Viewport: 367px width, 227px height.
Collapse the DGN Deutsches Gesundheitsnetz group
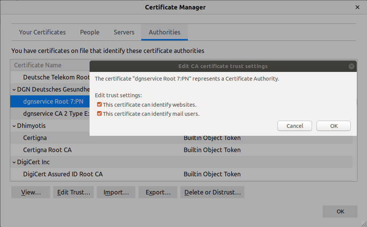pyautogui.click(x=14, y=89)
